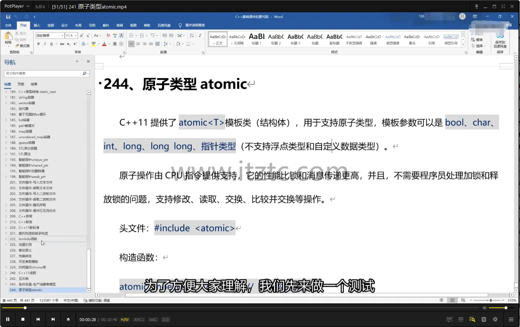Click the 360-degree view icon in PotPlayer

pos(449,319)
